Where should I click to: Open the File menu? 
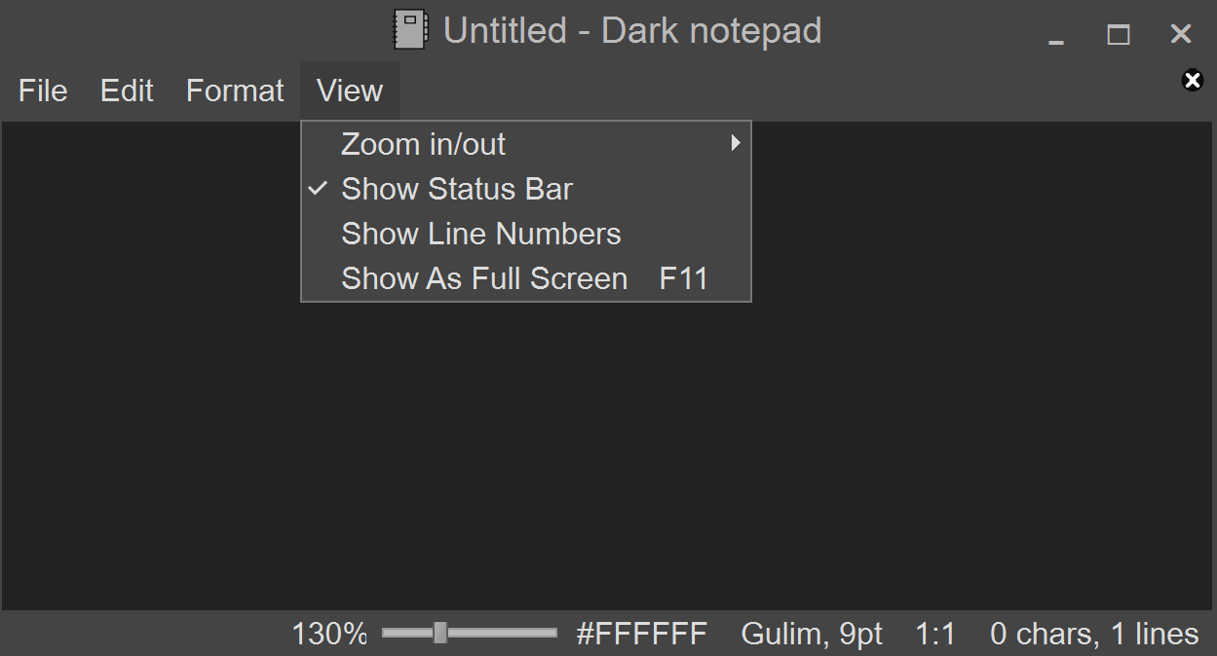click(43, 91)
